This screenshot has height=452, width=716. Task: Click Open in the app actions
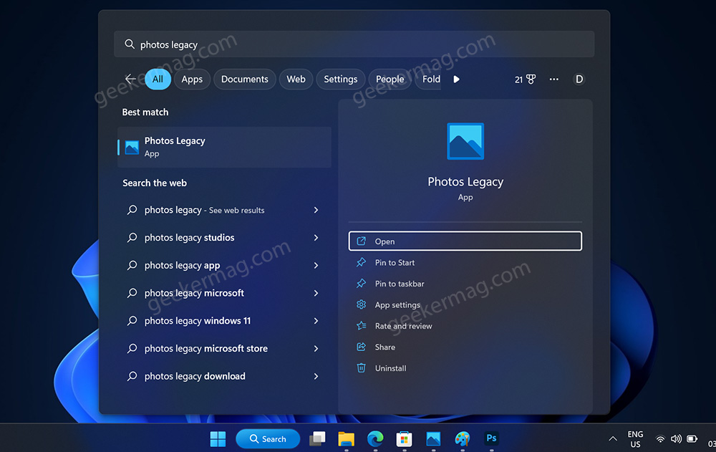(465, 241)
